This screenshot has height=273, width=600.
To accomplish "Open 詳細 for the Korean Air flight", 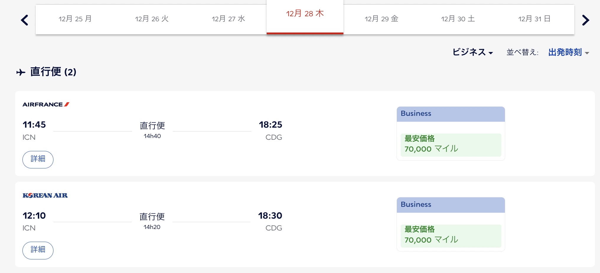I will (x=38, y=251).
